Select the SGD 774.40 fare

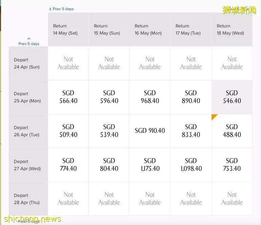coord(68,165)
